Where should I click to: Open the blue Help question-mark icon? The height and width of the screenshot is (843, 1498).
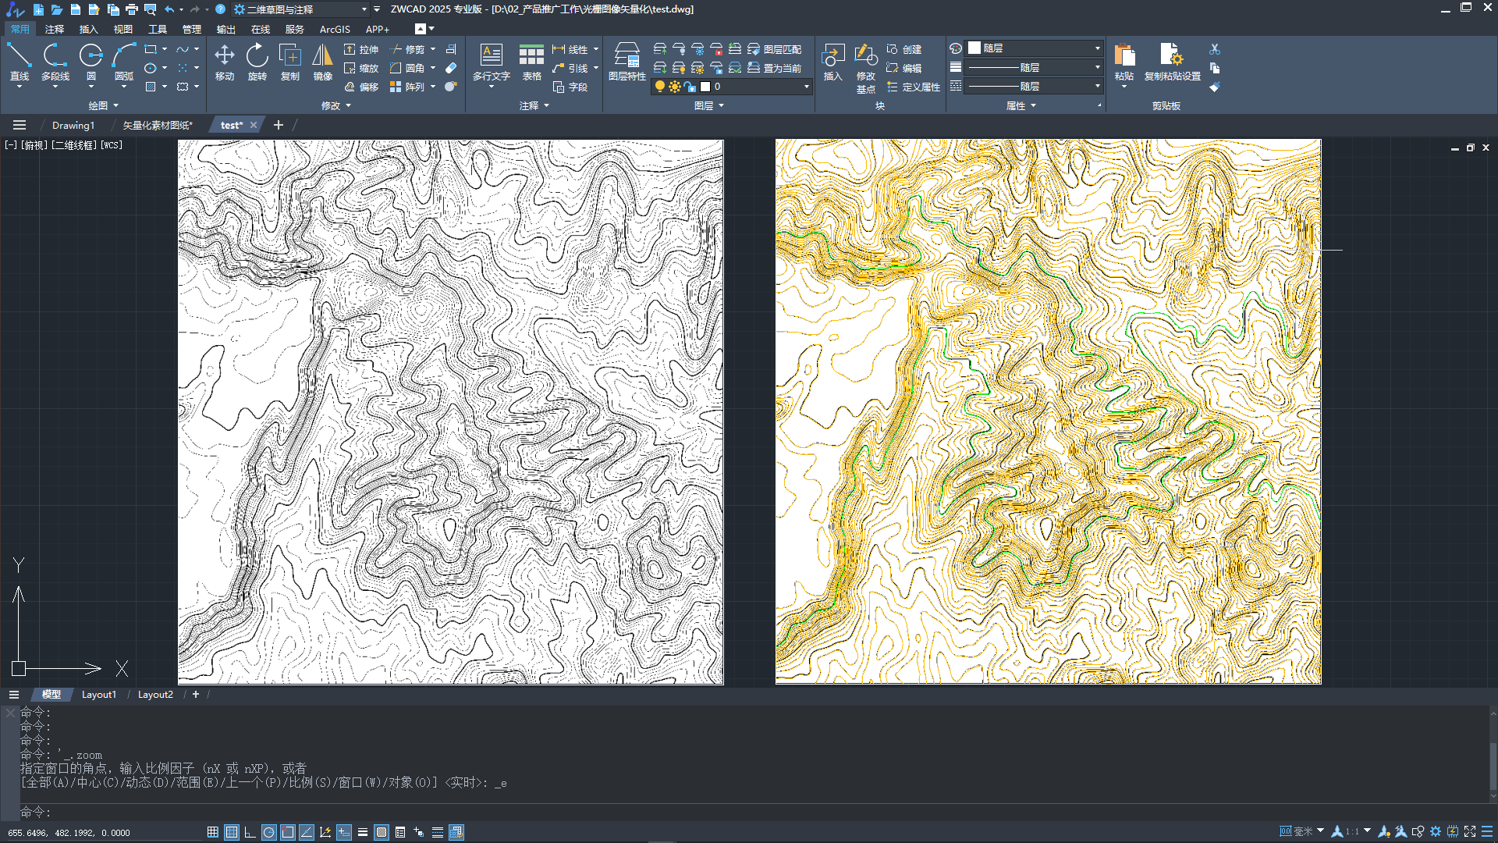pyautogui.click(x=221, y=9)
